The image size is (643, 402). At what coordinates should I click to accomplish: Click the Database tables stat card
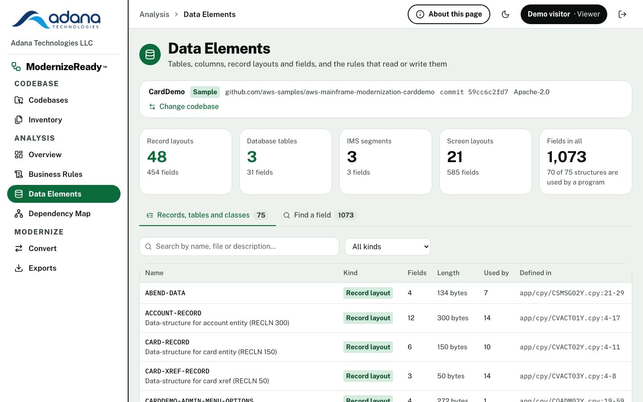286,162
